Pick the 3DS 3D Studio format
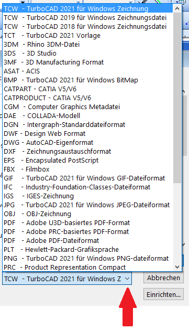 coord(88,53)
